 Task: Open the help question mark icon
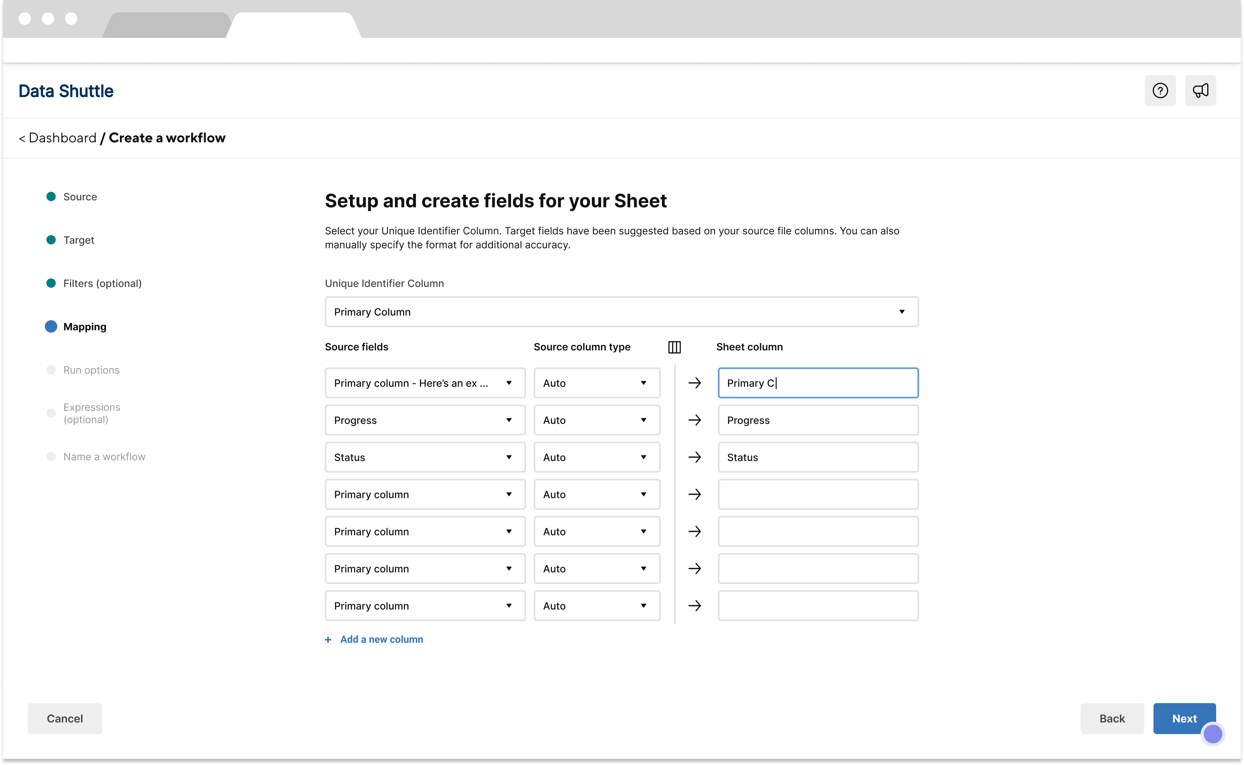click(x=1159, y=91)
